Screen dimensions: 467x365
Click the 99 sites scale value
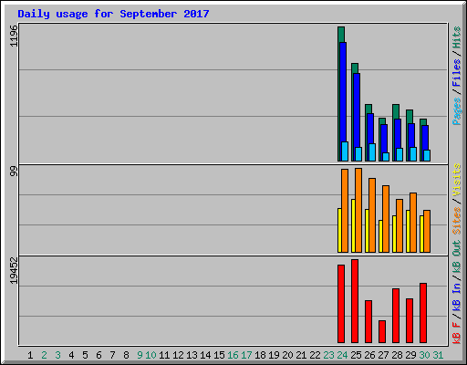[x=14, y=172]
